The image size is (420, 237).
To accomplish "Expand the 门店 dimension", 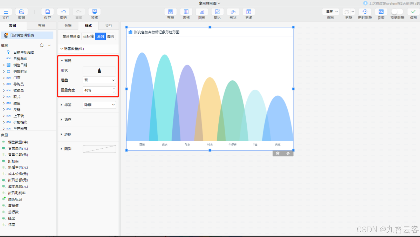I will (x=4, y=78).
